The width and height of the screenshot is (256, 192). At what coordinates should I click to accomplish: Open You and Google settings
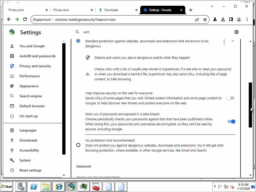coord(32,46)
